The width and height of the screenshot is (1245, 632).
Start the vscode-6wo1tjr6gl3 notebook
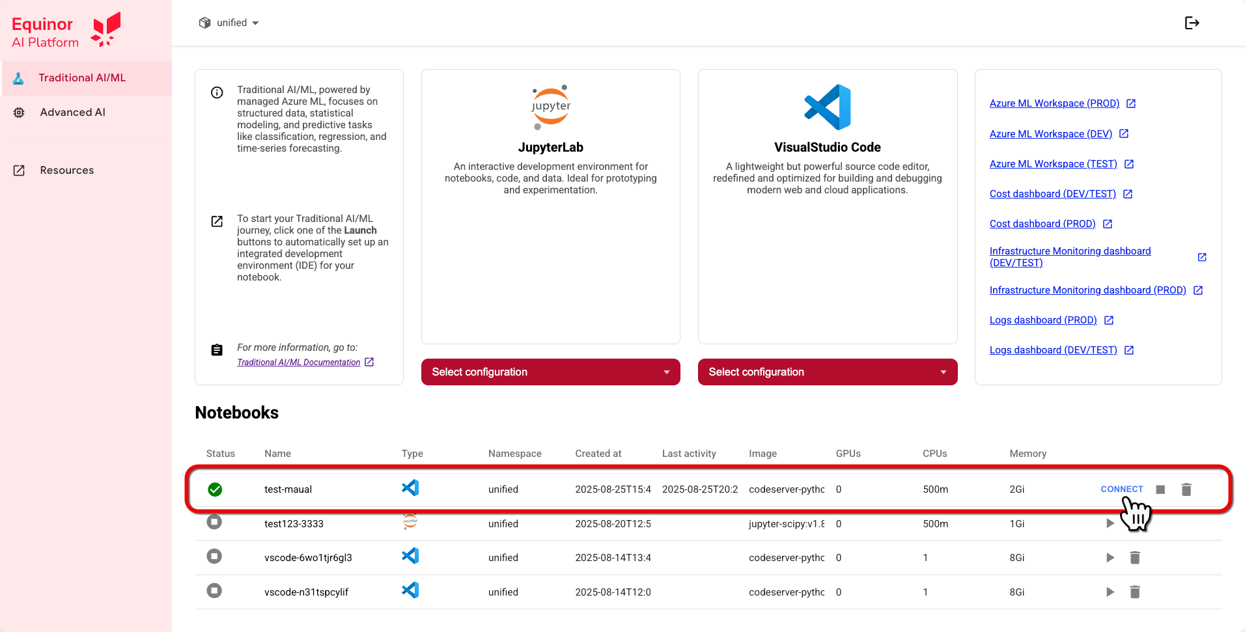pyautogui.click(x=1110, y=558)
